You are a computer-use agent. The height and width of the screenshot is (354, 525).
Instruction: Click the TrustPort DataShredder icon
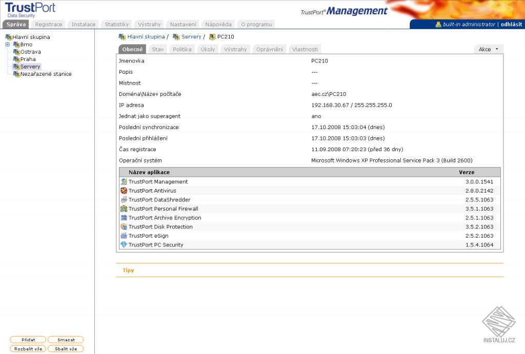coord(124,199)
